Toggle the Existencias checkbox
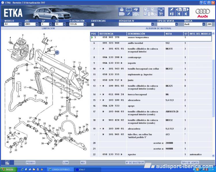216x172 pixels. click(92, 24)
